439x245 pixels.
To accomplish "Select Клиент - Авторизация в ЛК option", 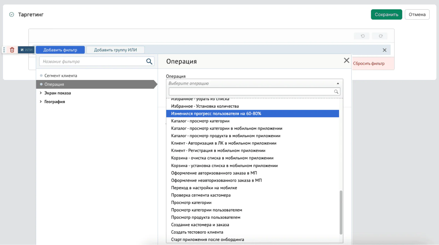I will pyautogui.click(x=253, y=143).
